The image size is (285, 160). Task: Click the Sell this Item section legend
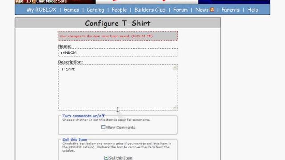[x=75, y=140]
